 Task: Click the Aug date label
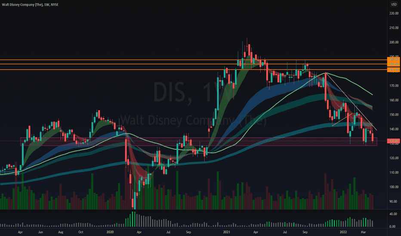pos(61,232)
